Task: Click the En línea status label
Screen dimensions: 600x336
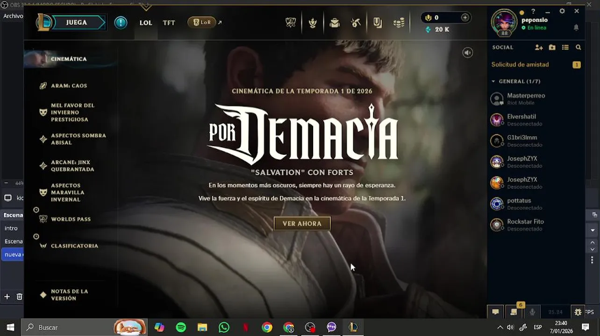Action: 536,28
